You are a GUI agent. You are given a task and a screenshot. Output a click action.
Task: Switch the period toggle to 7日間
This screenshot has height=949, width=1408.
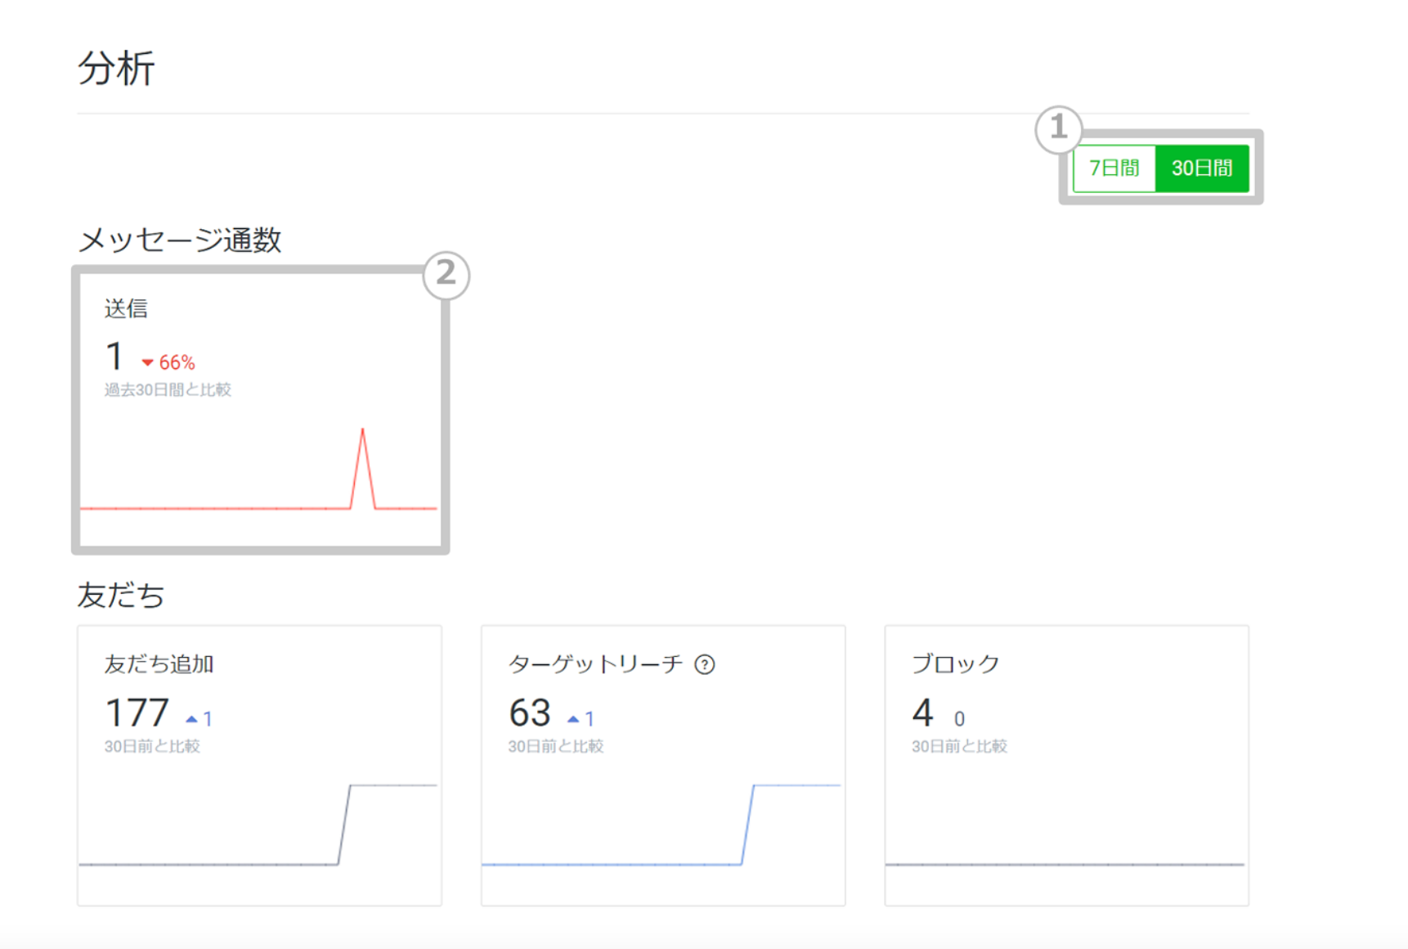click(x=1114, y=169)
